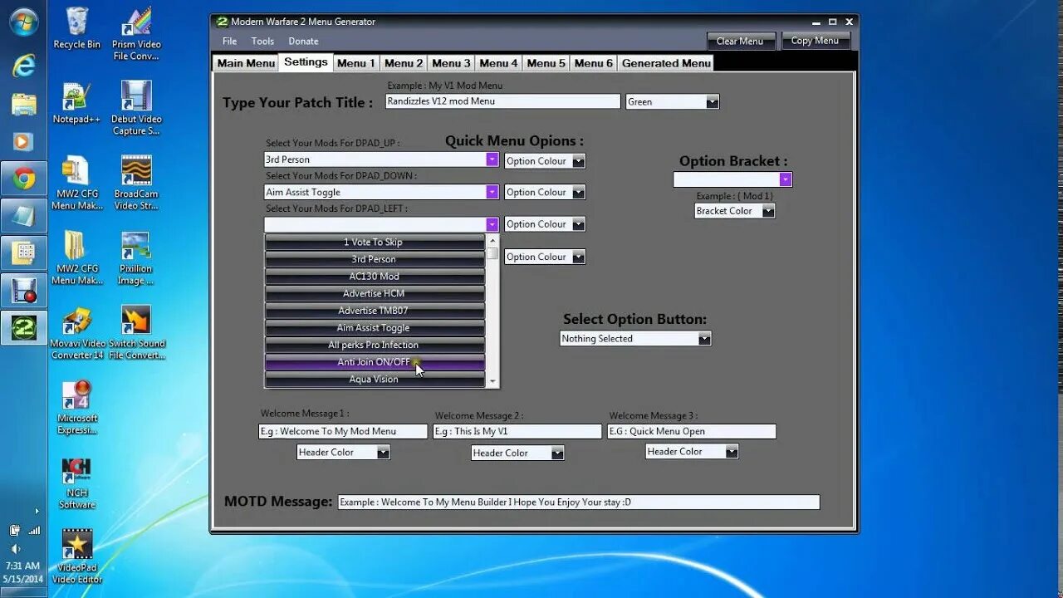
Task: Switch to the Main Menu tab
Action: (x=246, y=63)
